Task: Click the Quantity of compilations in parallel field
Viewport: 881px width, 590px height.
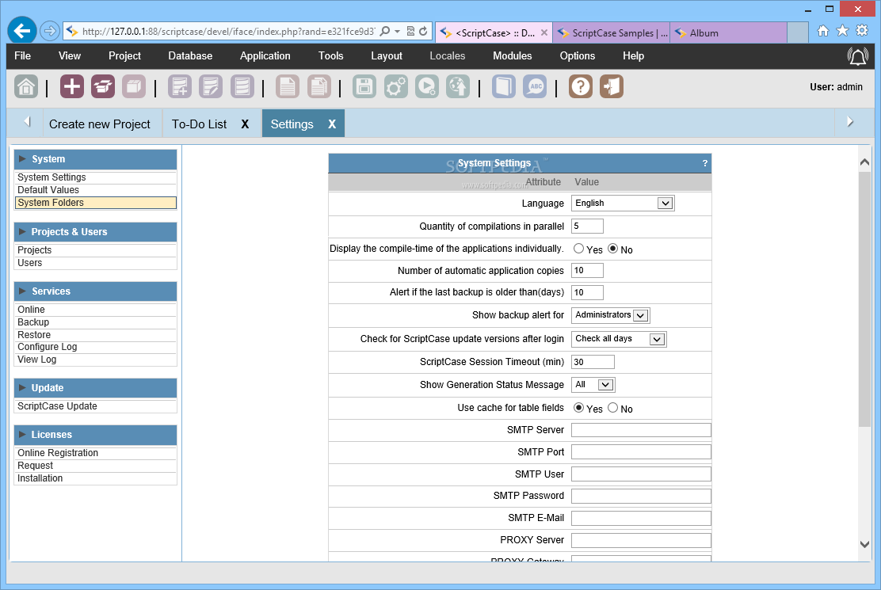Action: point(587,226)
